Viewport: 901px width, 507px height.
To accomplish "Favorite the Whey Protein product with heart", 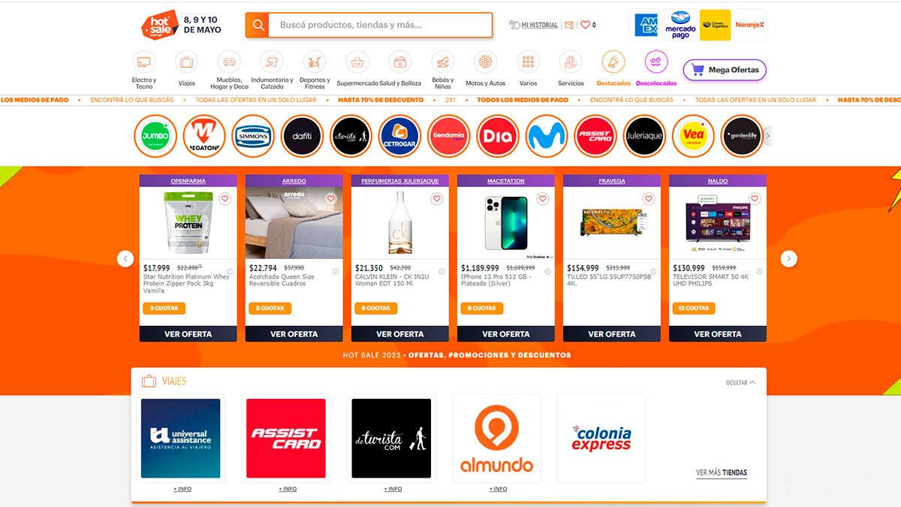I will [x=224, y=199].
